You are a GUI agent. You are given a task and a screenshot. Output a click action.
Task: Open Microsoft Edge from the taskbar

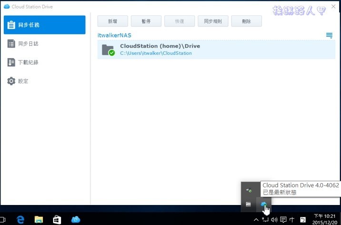pos(20,219)
